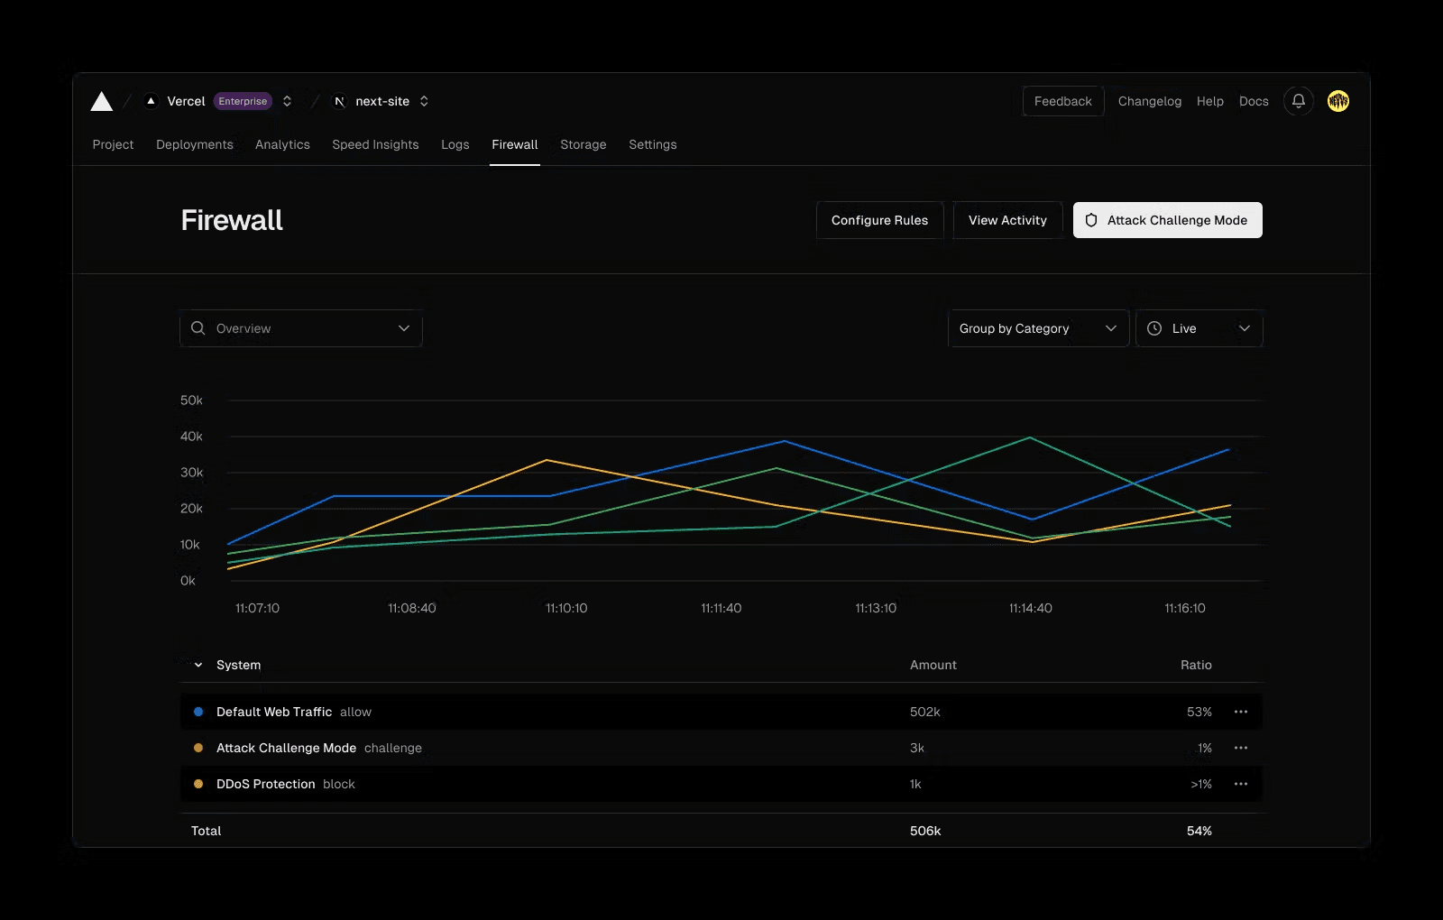Click the clock icon in the Live selector
The width and height of the screenshot is (1443, 920).
point(1155,328)
